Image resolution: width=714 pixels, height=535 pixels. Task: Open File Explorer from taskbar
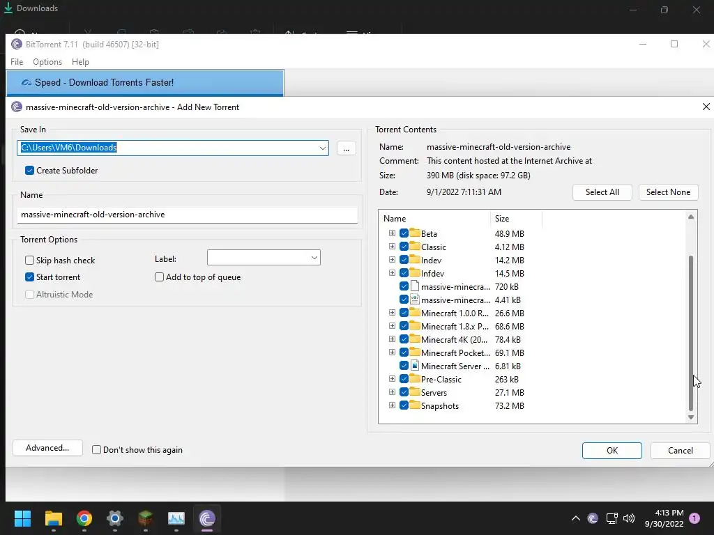point(53,518)
